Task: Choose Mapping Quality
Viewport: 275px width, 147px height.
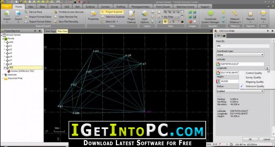Action: (x=254, y=82)
